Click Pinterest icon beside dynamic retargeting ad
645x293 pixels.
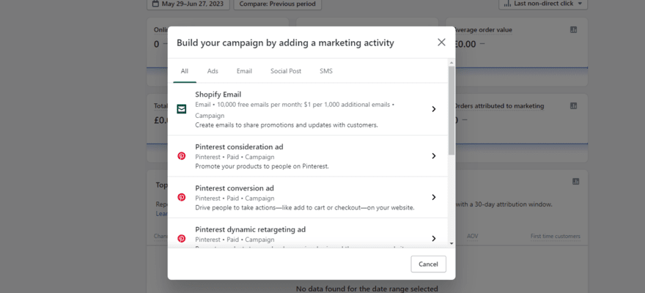click(182, 238)
